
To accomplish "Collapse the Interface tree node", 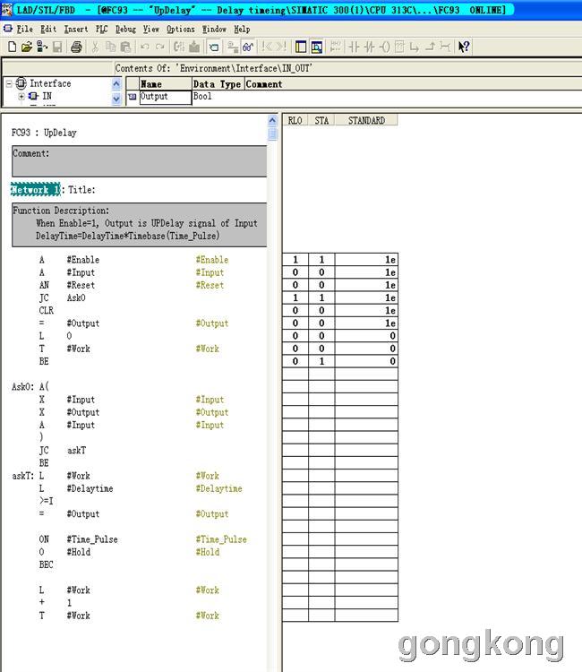I will click(x=9, y=83).
